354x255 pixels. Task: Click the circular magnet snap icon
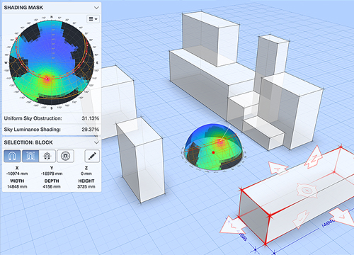tap(65, 156)
